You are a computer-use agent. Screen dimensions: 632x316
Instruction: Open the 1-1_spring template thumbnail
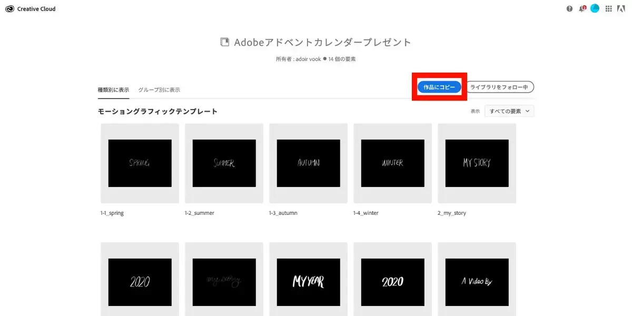point(140,163)
